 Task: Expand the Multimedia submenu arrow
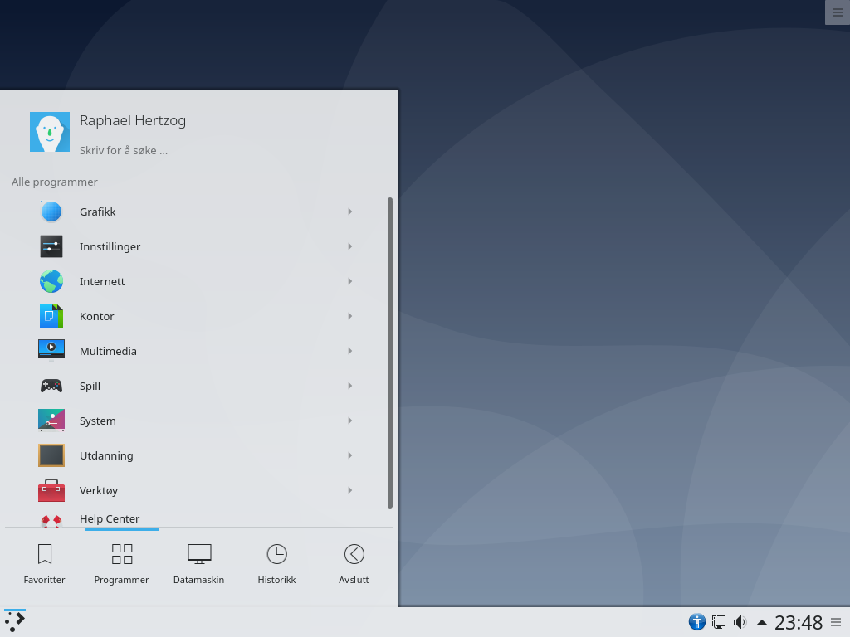click(x=350, y=351)
